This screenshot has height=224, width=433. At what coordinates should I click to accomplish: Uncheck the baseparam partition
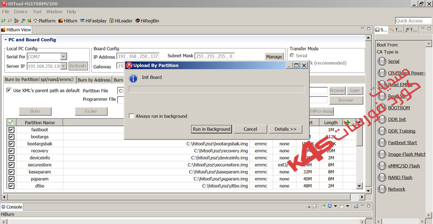point(11,172)
